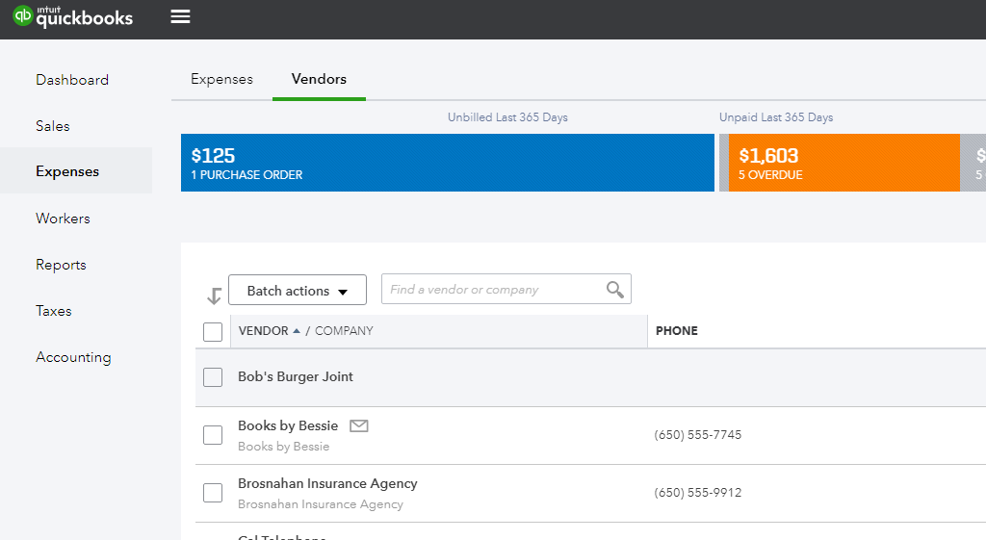Switch to the Expenses tab

pos(221,79)
